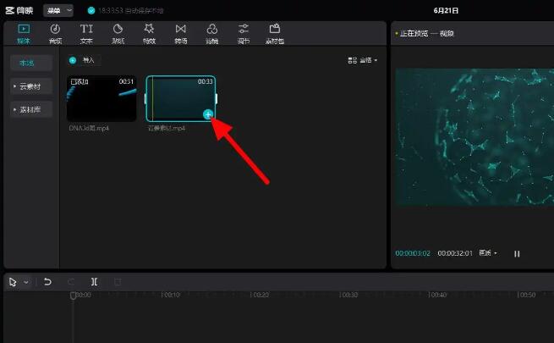554x343 pixels.
Task: Click the plus button on second video clip
Action: point(208,114)
